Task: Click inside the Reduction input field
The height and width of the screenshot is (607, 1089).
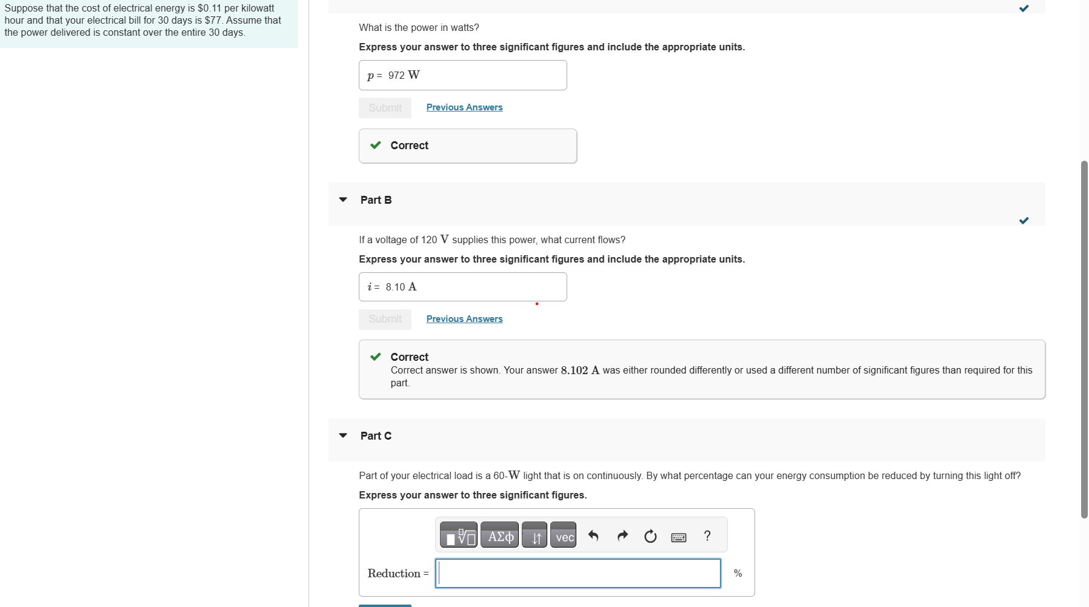Action: (x=578, y=573)
